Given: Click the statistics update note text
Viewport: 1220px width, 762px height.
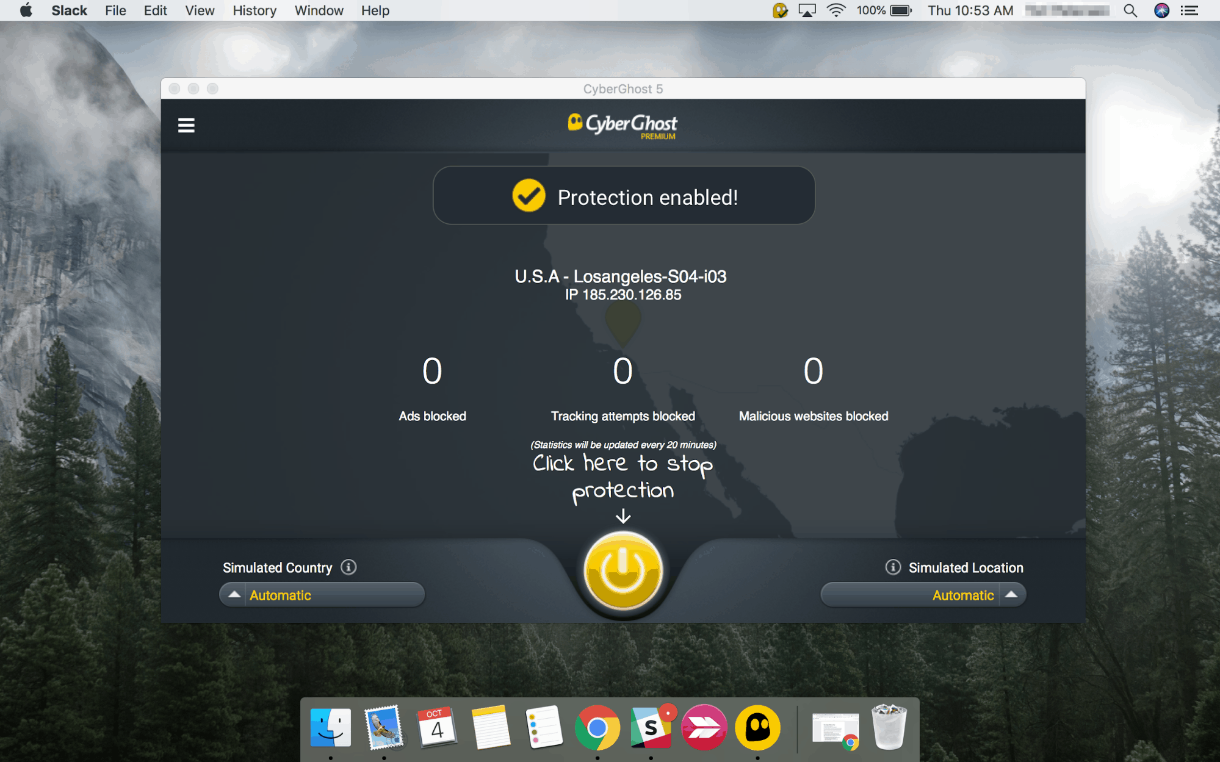Looking at the screenshot, I should coord(623,445).
